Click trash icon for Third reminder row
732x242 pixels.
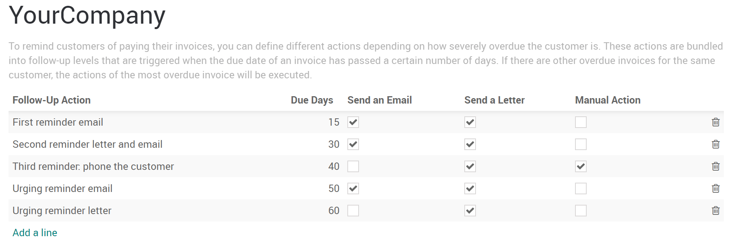pyautogui.click(x=715, y=166)
